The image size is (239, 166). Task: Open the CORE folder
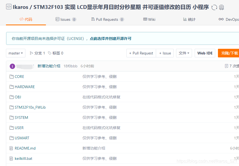(x=19, y=77)
